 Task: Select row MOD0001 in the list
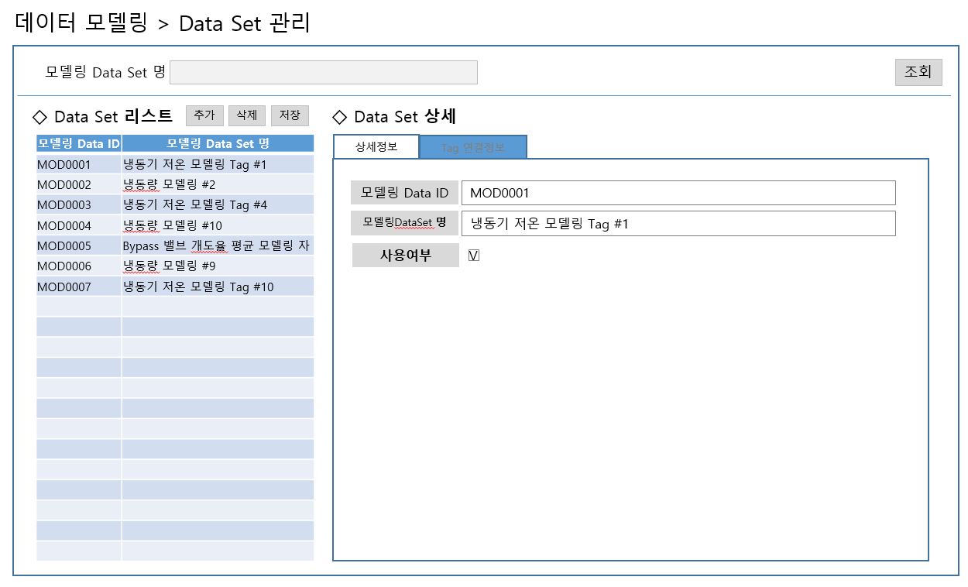(174, 165)
